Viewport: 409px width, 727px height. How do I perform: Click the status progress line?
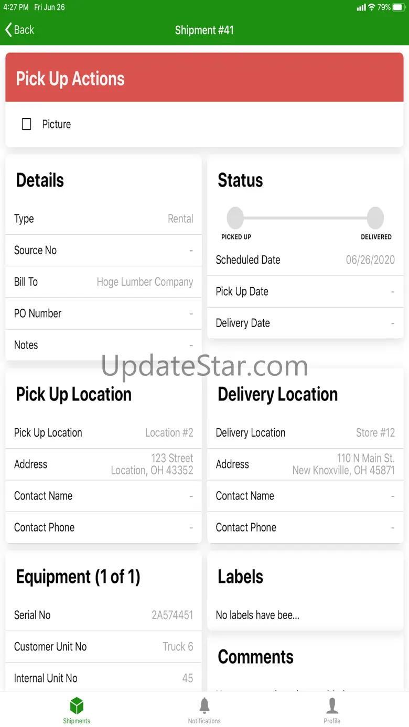point(306,218)
